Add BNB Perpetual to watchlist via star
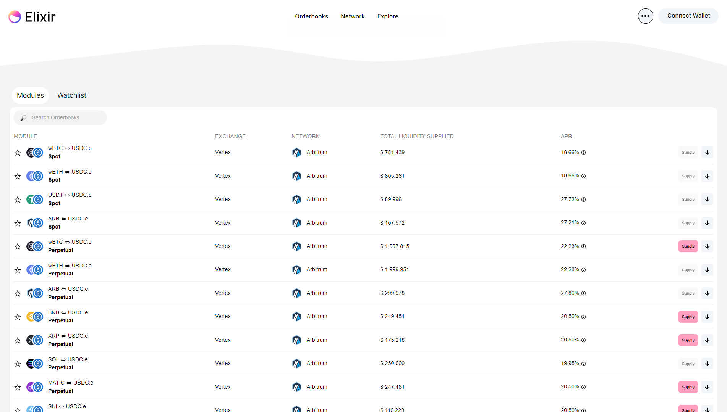Viewport: 727px width, 412px height. [18, 317]
